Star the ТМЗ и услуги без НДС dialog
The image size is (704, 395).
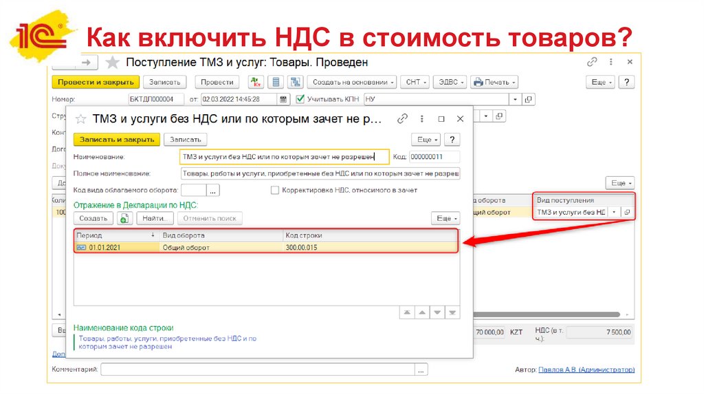point(81,119)
